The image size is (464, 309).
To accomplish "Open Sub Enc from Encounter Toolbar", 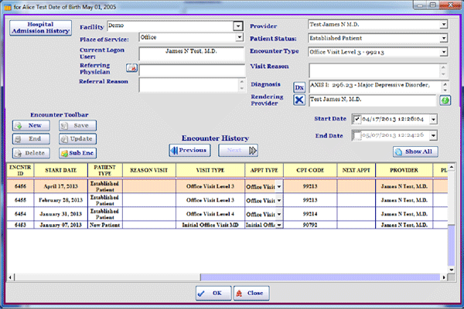I will [77, 153].
